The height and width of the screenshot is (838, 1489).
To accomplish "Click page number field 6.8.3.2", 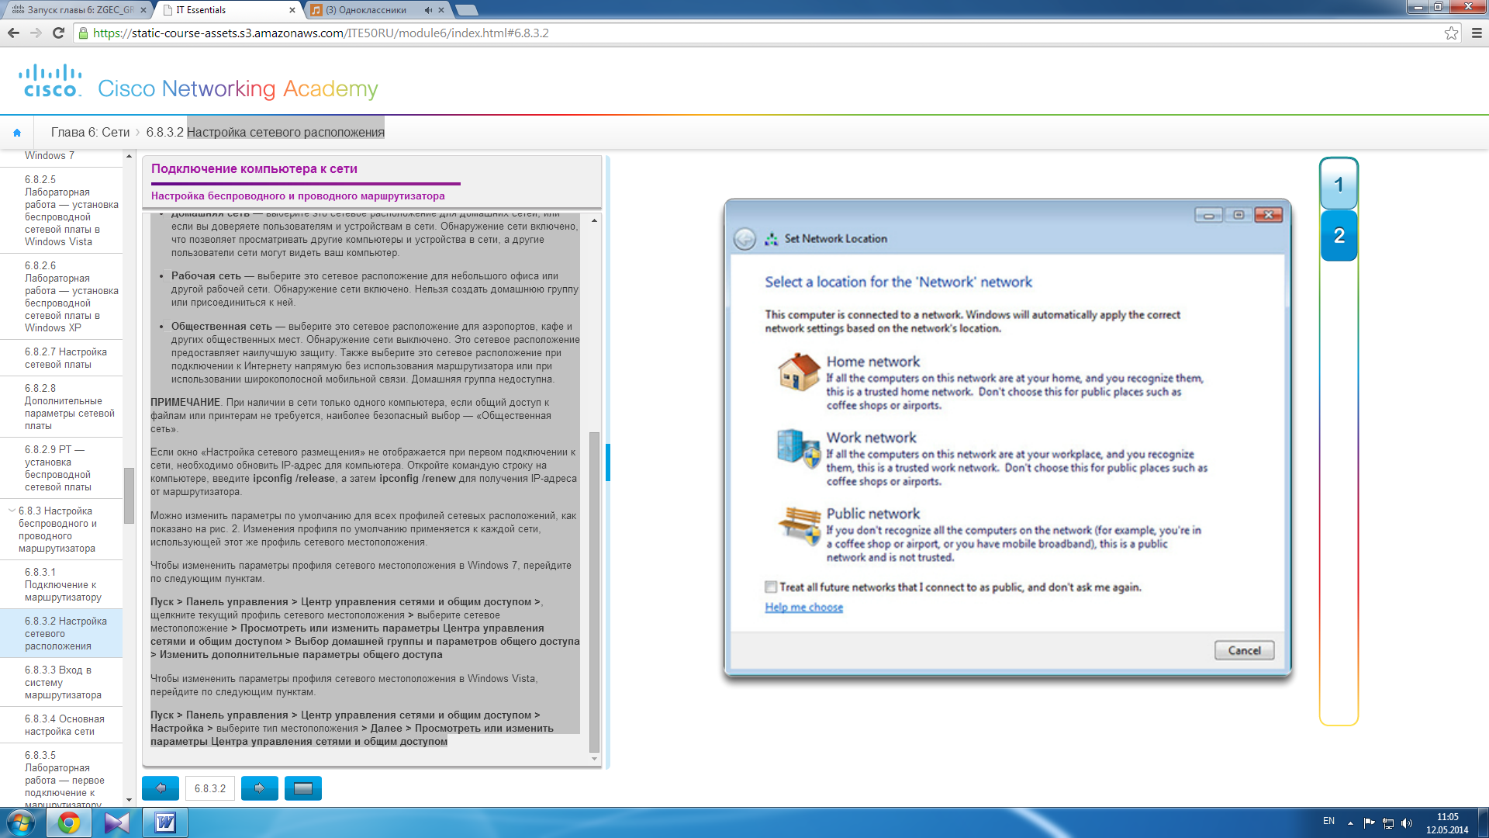I will 210,788.
